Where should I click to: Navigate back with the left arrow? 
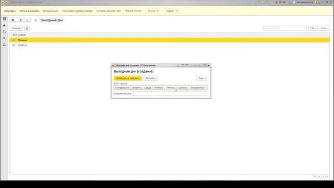pos(21,20)
